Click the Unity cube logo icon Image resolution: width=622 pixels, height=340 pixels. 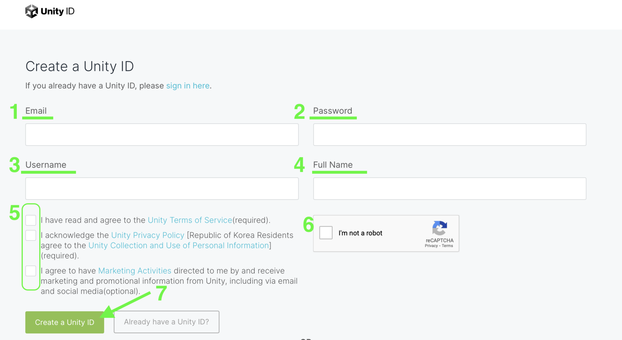click(x=31, y=11)
